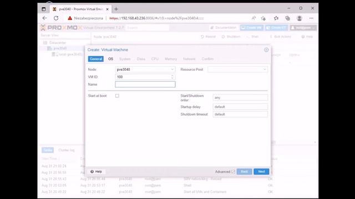
Task: Focus the Name input field
Action: pyautogui.click(x=145, y=85)
